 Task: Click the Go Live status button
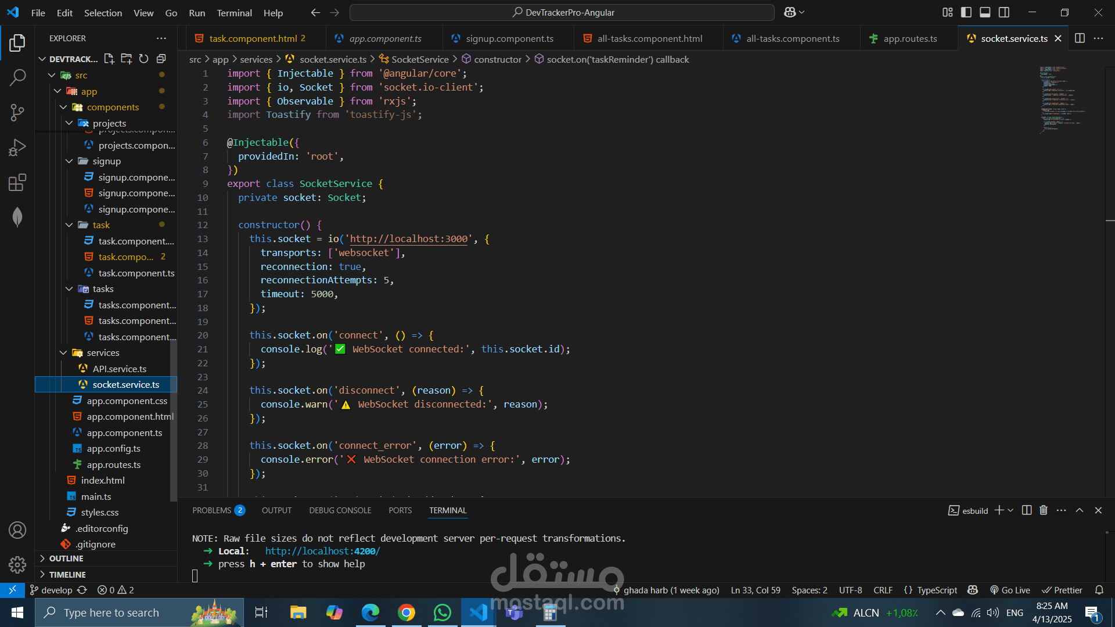coord(1010,590)
